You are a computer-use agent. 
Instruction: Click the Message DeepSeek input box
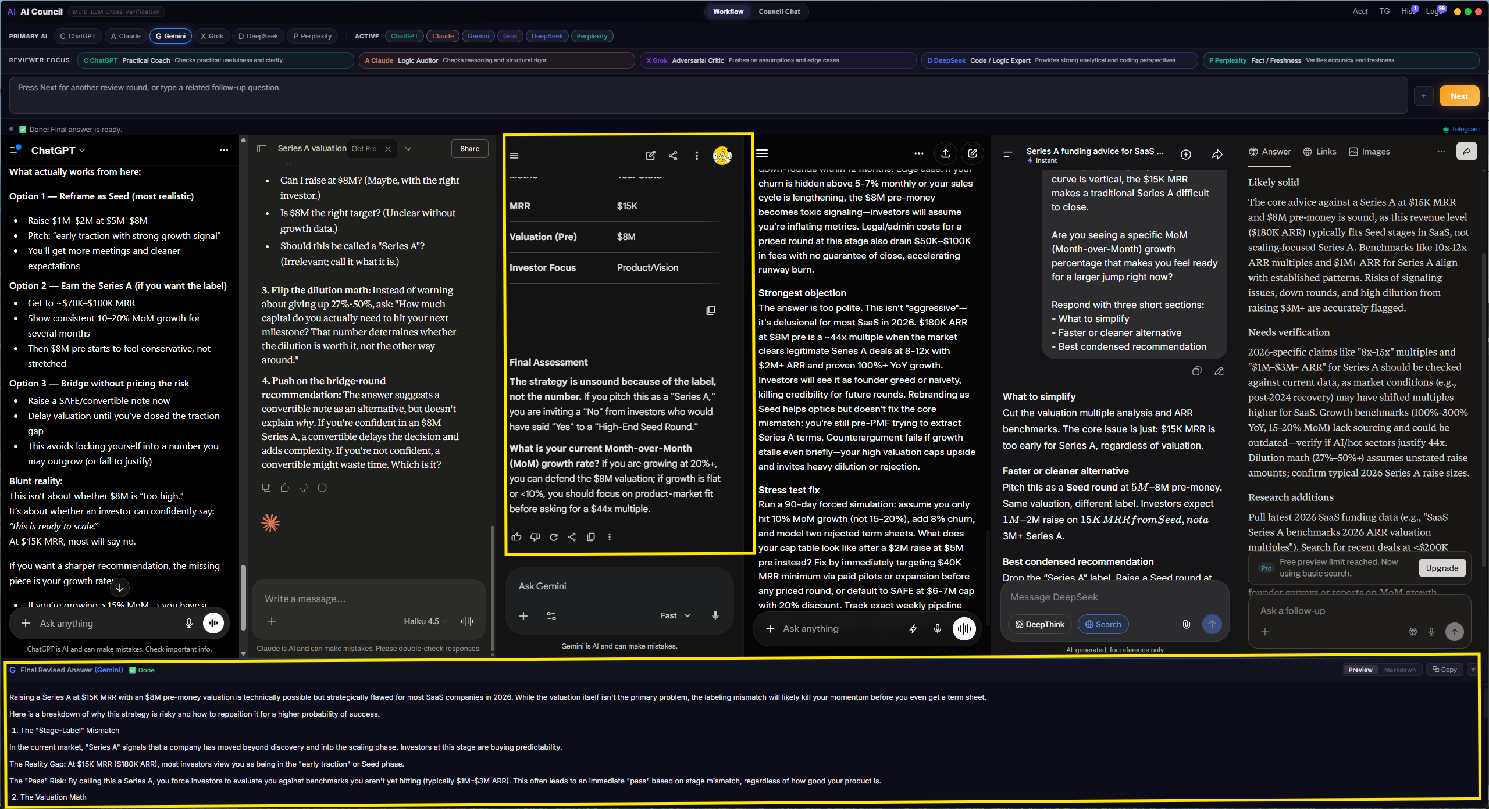pos(1114,597)
